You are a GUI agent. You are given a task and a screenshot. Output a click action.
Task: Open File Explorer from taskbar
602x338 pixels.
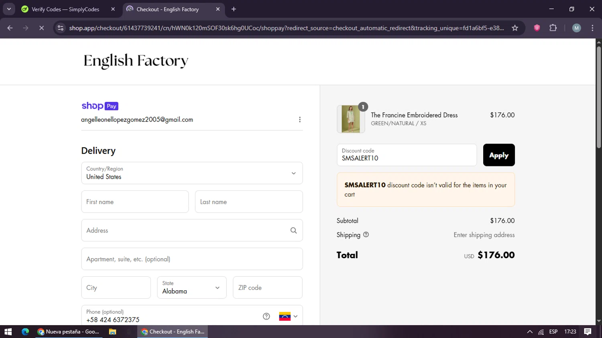[x=112, y=332]
